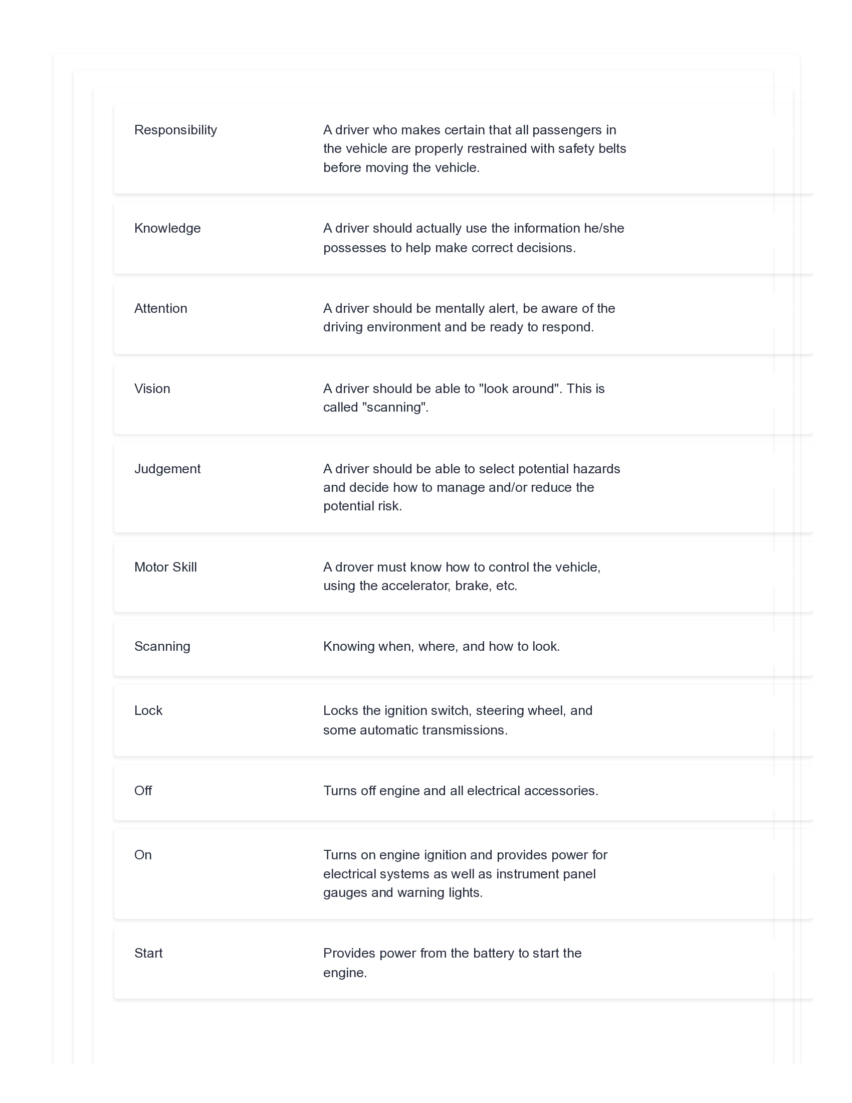Select the "mentally alert" definition text
Image resolution: width=852 pixels, height=1103 pixels.
(x=469, y=318)
